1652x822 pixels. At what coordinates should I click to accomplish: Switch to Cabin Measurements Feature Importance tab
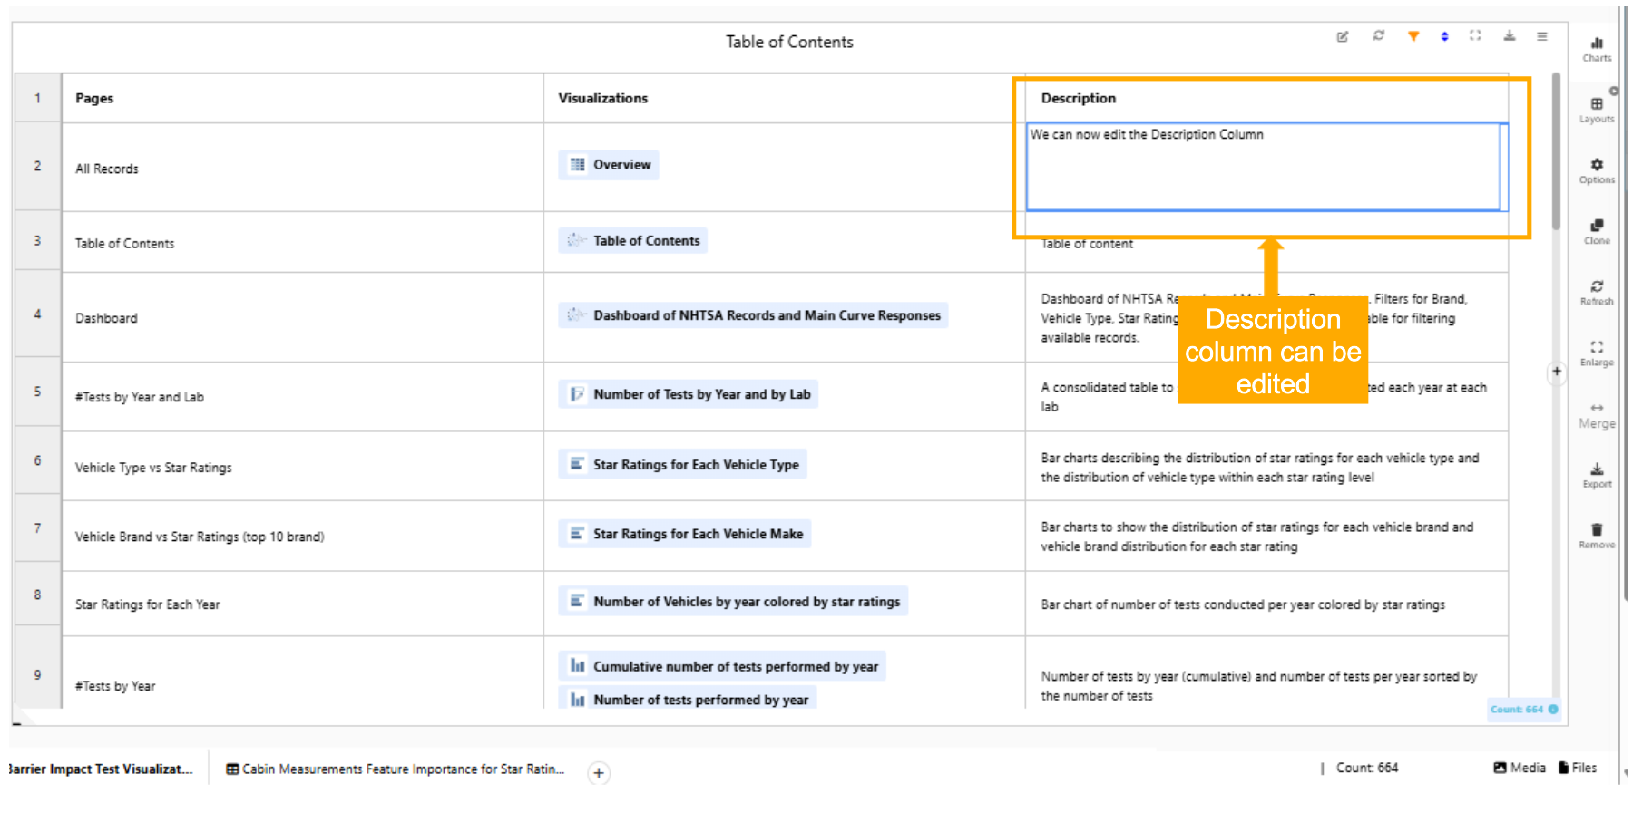tap(396, 769)
